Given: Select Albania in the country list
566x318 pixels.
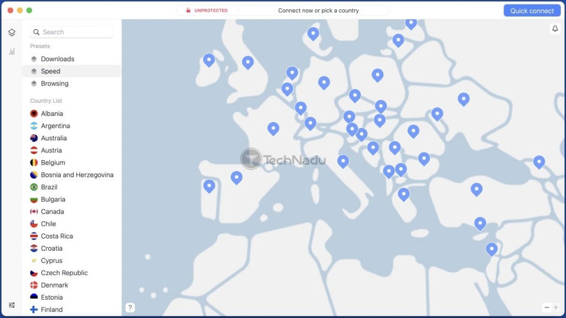Looking at the screenshot, I should (x=71, y=114).
